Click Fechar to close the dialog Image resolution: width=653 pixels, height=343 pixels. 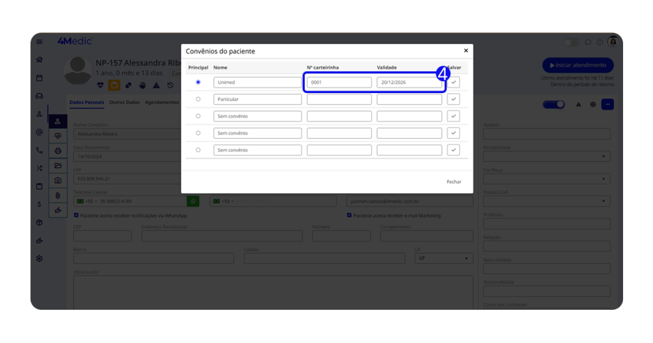click(x=453, y=182)
